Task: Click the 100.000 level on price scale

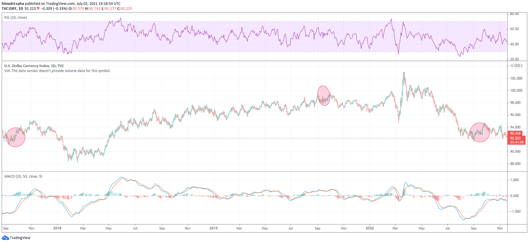Action: point(516,91)
